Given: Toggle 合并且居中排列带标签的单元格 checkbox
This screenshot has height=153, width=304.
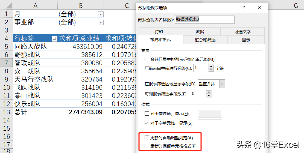Looking at the screenshot, I should [x=147, y=59].
